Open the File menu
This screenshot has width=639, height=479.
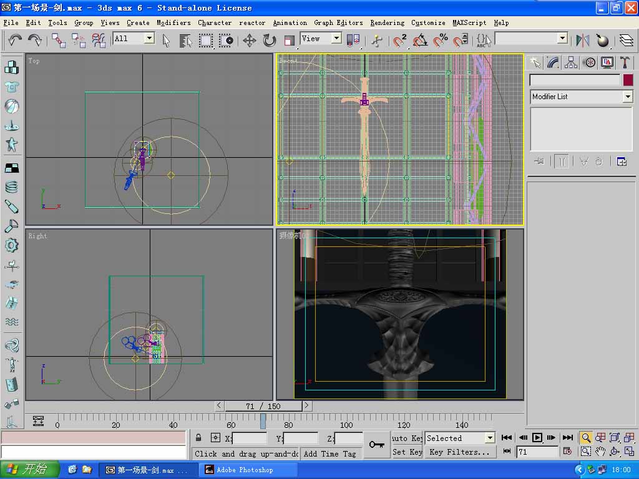(11, 23)
